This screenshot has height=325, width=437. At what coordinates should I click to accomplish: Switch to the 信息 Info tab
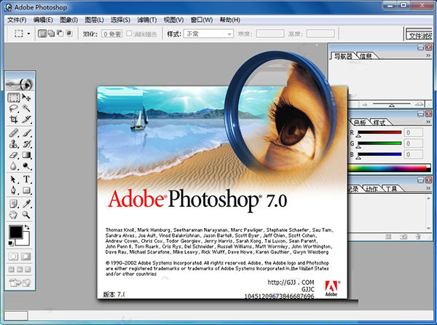tap(366, 56)
